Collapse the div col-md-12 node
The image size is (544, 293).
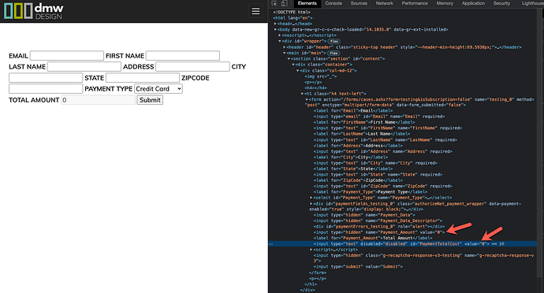[298, 70]
